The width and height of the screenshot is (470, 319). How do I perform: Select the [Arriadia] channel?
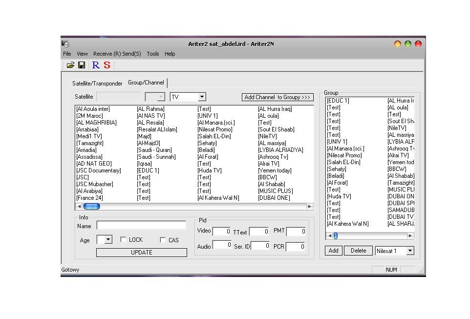86,150
